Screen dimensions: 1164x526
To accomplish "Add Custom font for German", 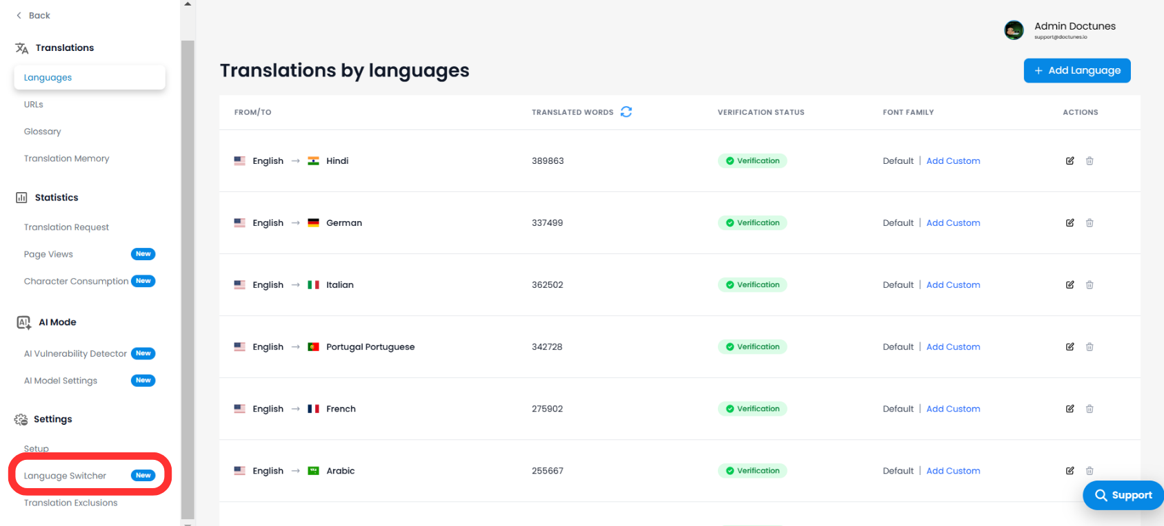I will click(x=953, y=222).
